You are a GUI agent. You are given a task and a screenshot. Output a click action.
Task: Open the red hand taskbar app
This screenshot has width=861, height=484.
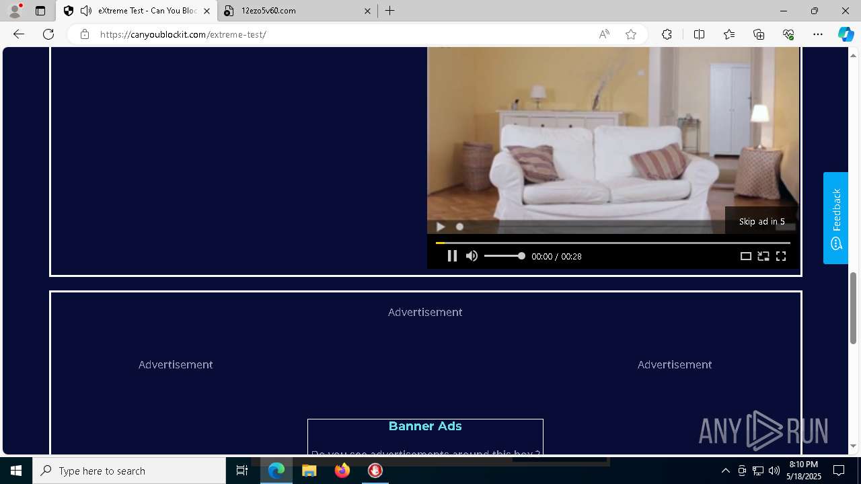click(x=375, y=471)
